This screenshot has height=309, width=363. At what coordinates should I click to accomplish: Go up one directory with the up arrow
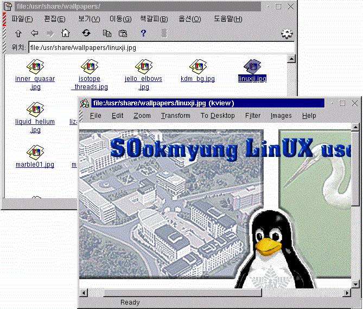point(18,34)
